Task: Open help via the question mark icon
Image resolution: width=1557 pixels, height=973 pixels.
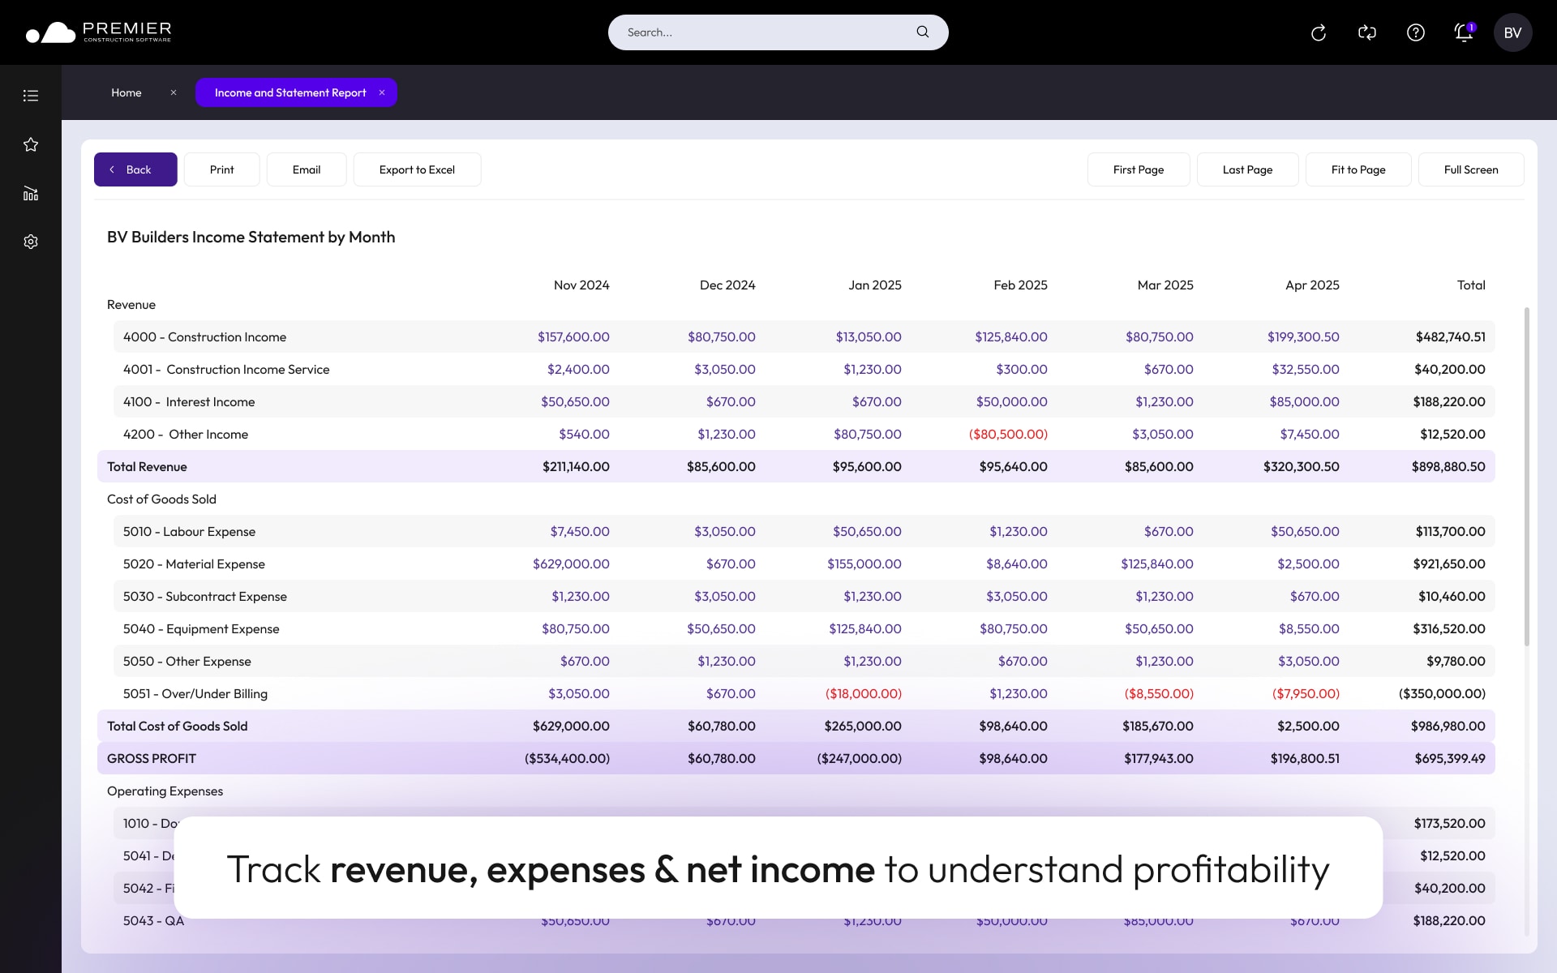Action: [1415, 32]
